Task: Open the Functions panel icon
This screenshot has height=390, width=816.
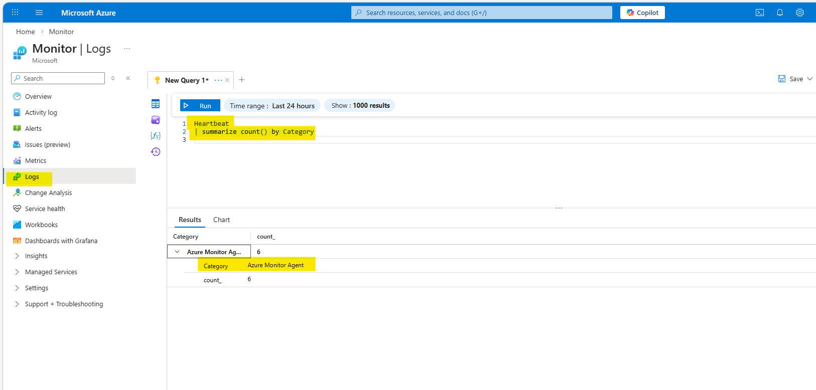Action: pyautogui.click(x=156, y=136)
